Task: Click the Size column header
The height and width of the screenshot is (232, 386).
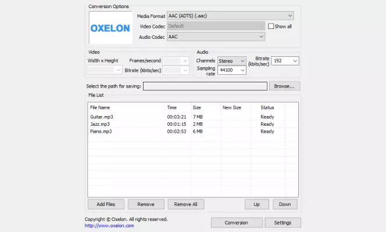Action: pyautogui.click(x=196, y=107)
